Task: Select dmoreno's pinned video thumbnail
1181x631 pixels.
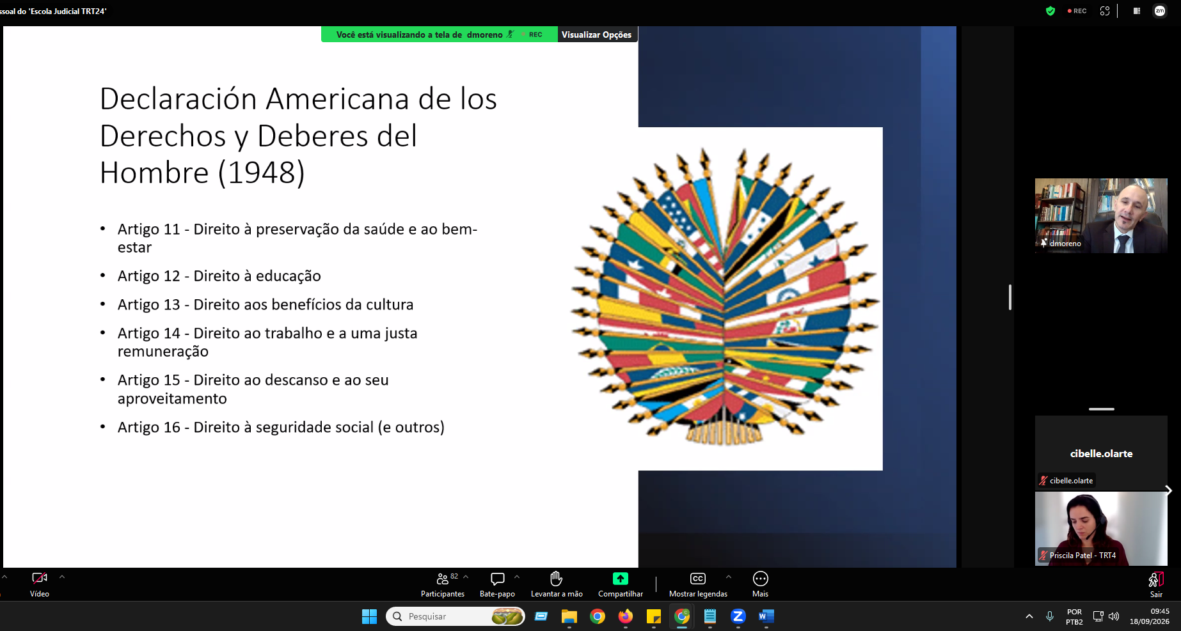Action: (x=1101, y=215)
